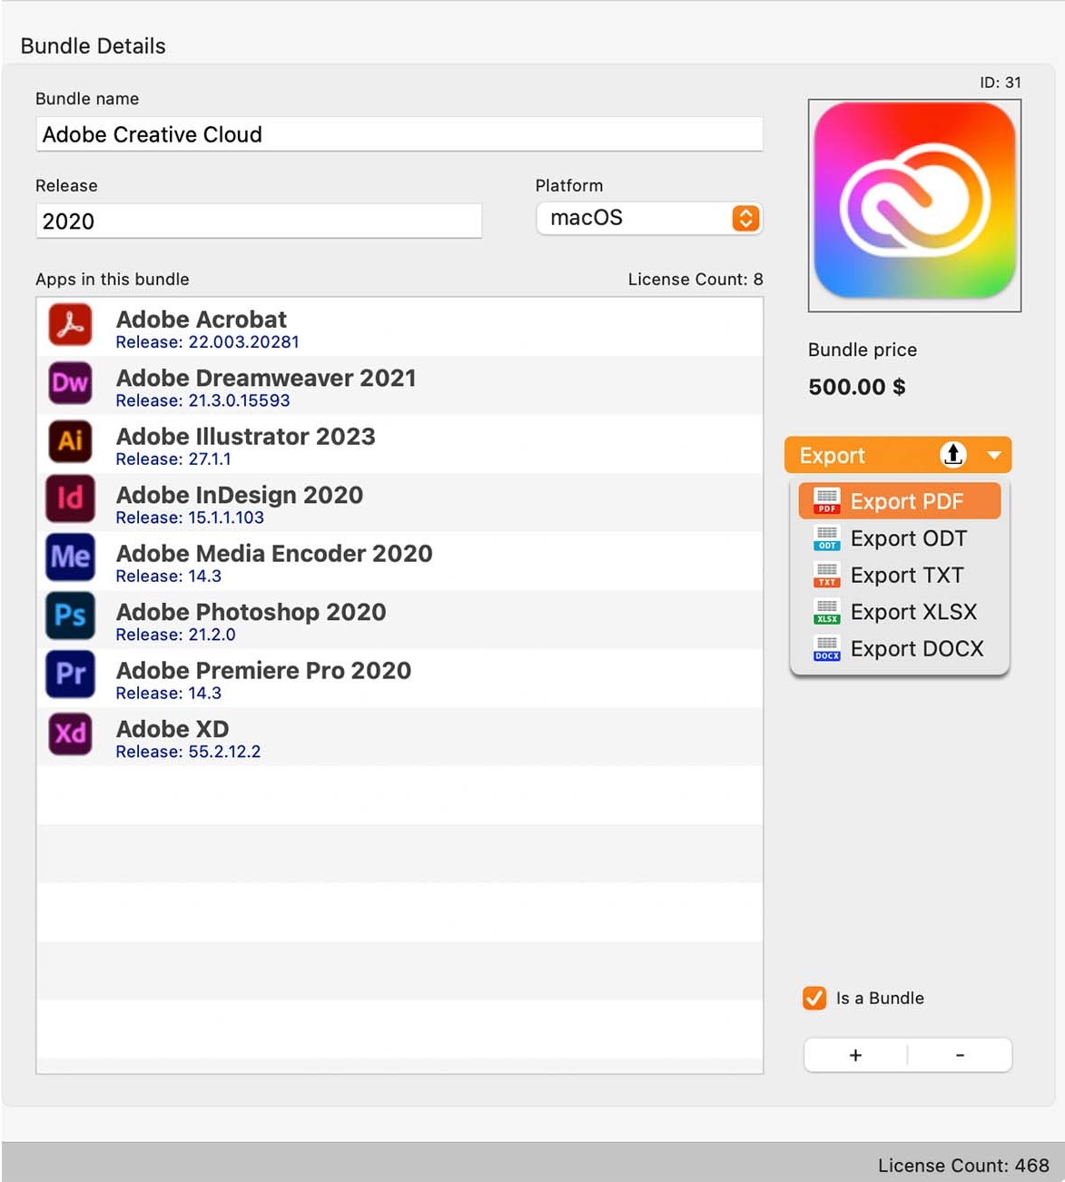Click the Adobe Acrobat app icon
The height and width of the screenshot is (1182, 1065).
tap(70, 325)
